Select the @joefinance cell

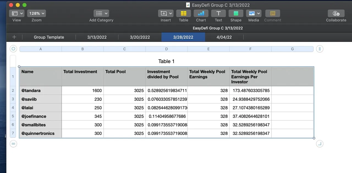click(x=41, y=116)
